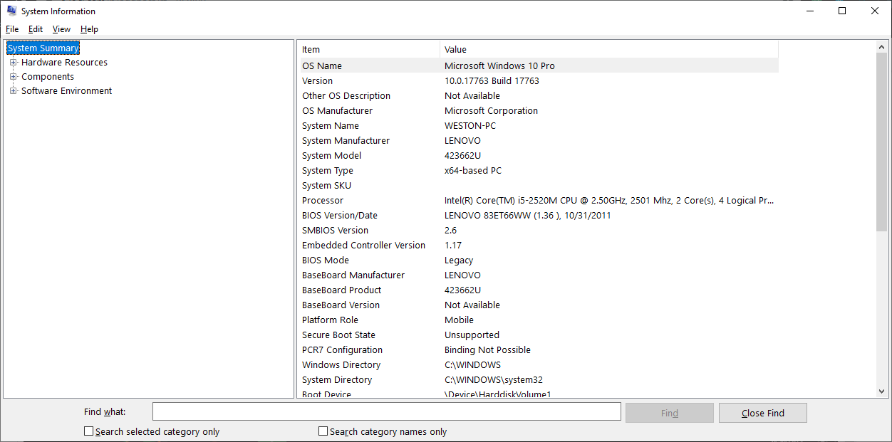The image size is (892, 442).
Task: Select the Software Environment category
Action: coord(66,91)
